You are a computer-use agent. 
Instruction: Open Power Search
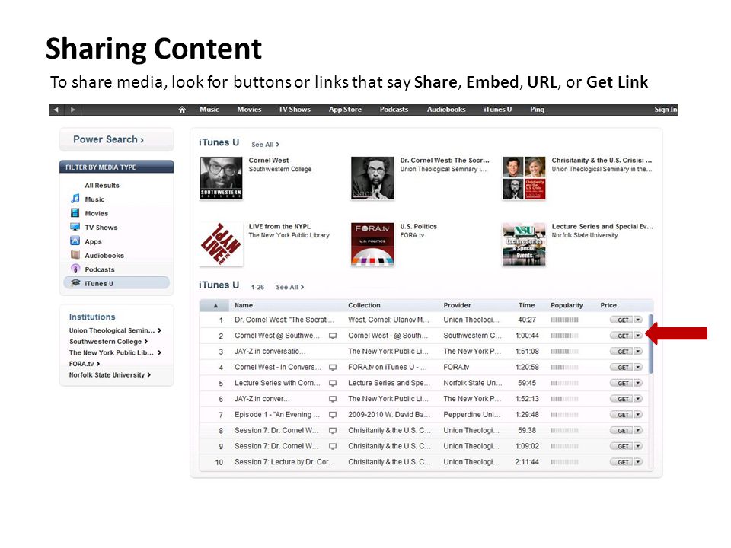[x=117, y=139]
